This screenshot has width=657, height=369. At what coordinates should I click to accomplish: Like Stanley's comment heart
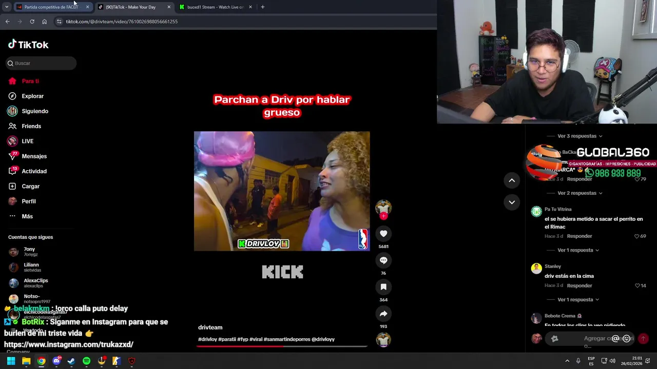pos(637,285)
